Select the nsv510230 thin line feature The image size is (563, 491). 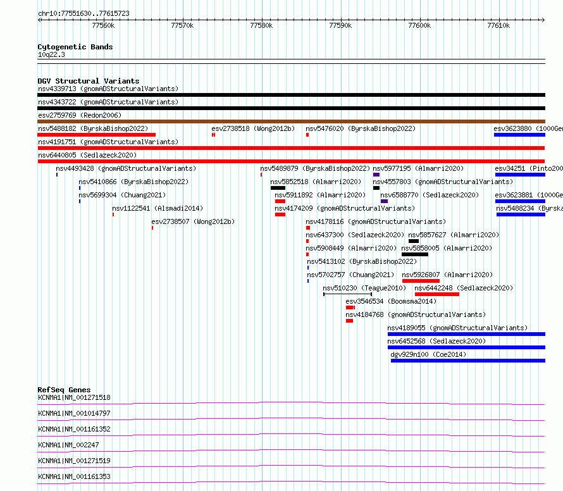(347, 294)
